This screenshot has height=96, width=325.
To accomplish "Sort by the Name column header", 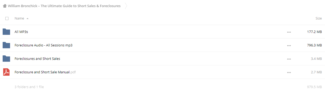I will coord(19,18).
